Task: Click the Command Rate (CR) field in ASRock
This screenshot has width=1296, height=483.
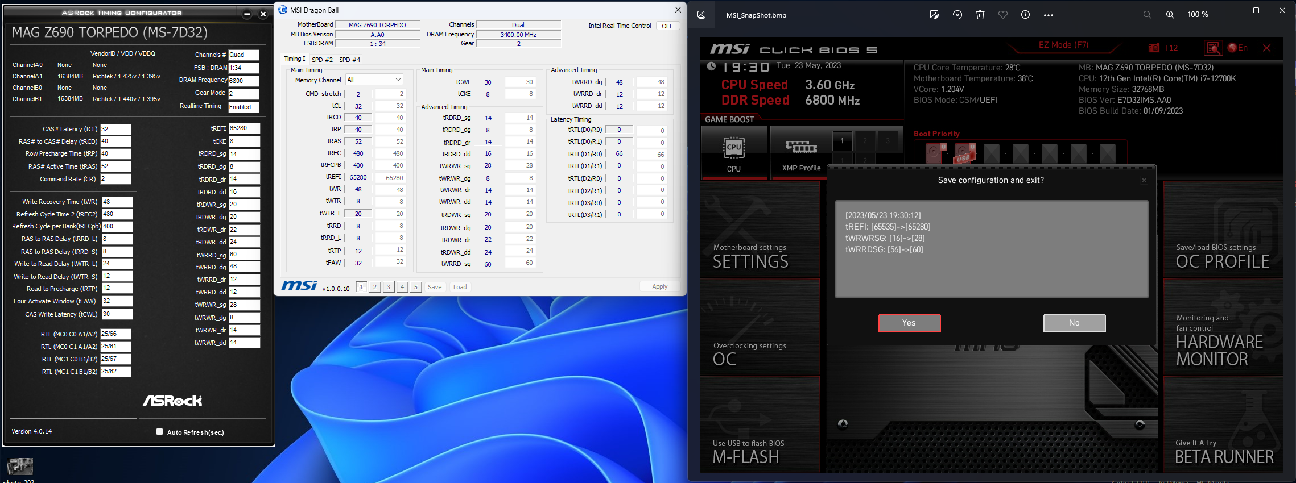Action: [x=115, y=179]
